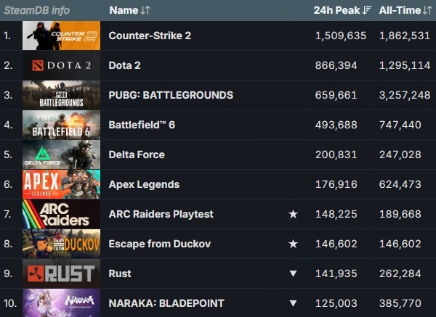Click star icon next to Escape from Duckov

coord(294,244)
